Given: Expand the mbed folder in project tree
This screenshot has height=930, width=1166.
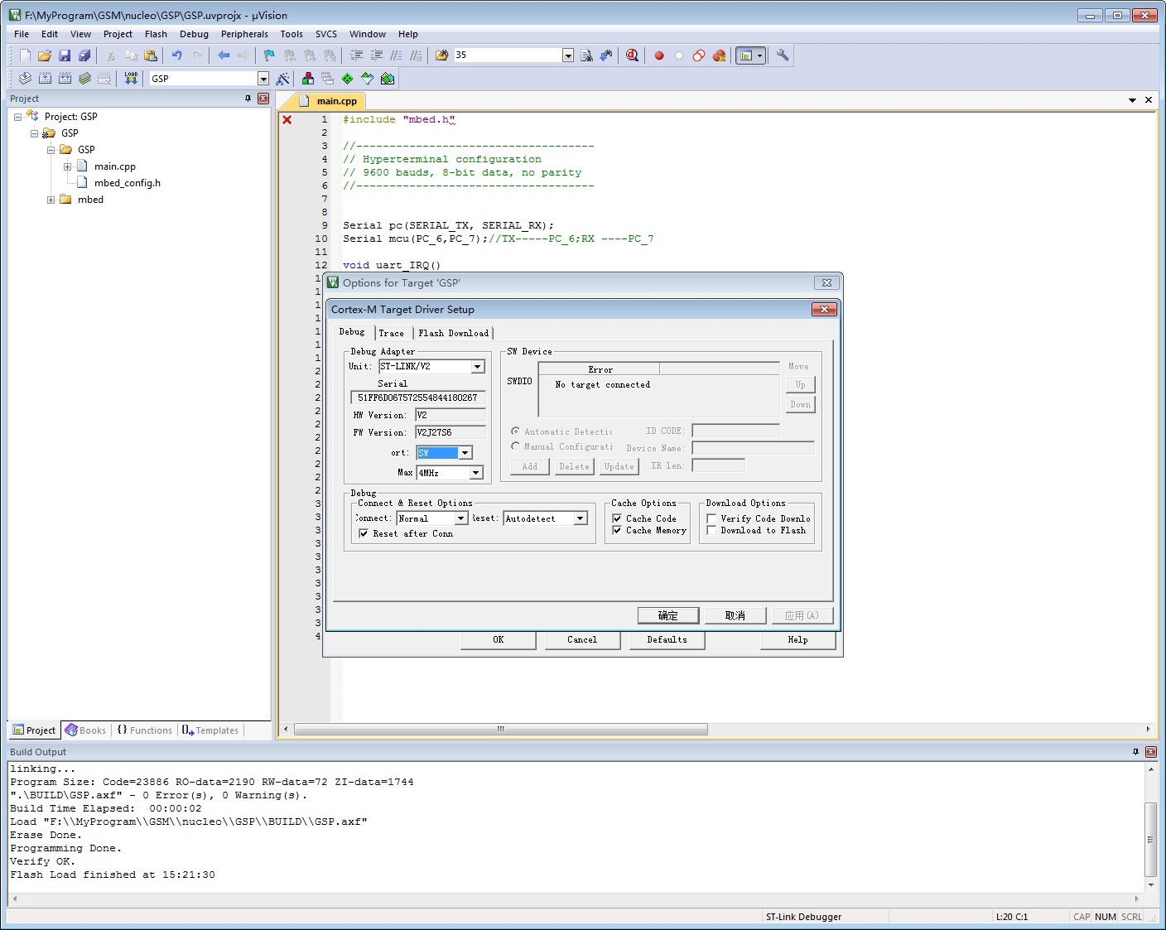Looking at the screenshot, I should click(x=51, y=200).
